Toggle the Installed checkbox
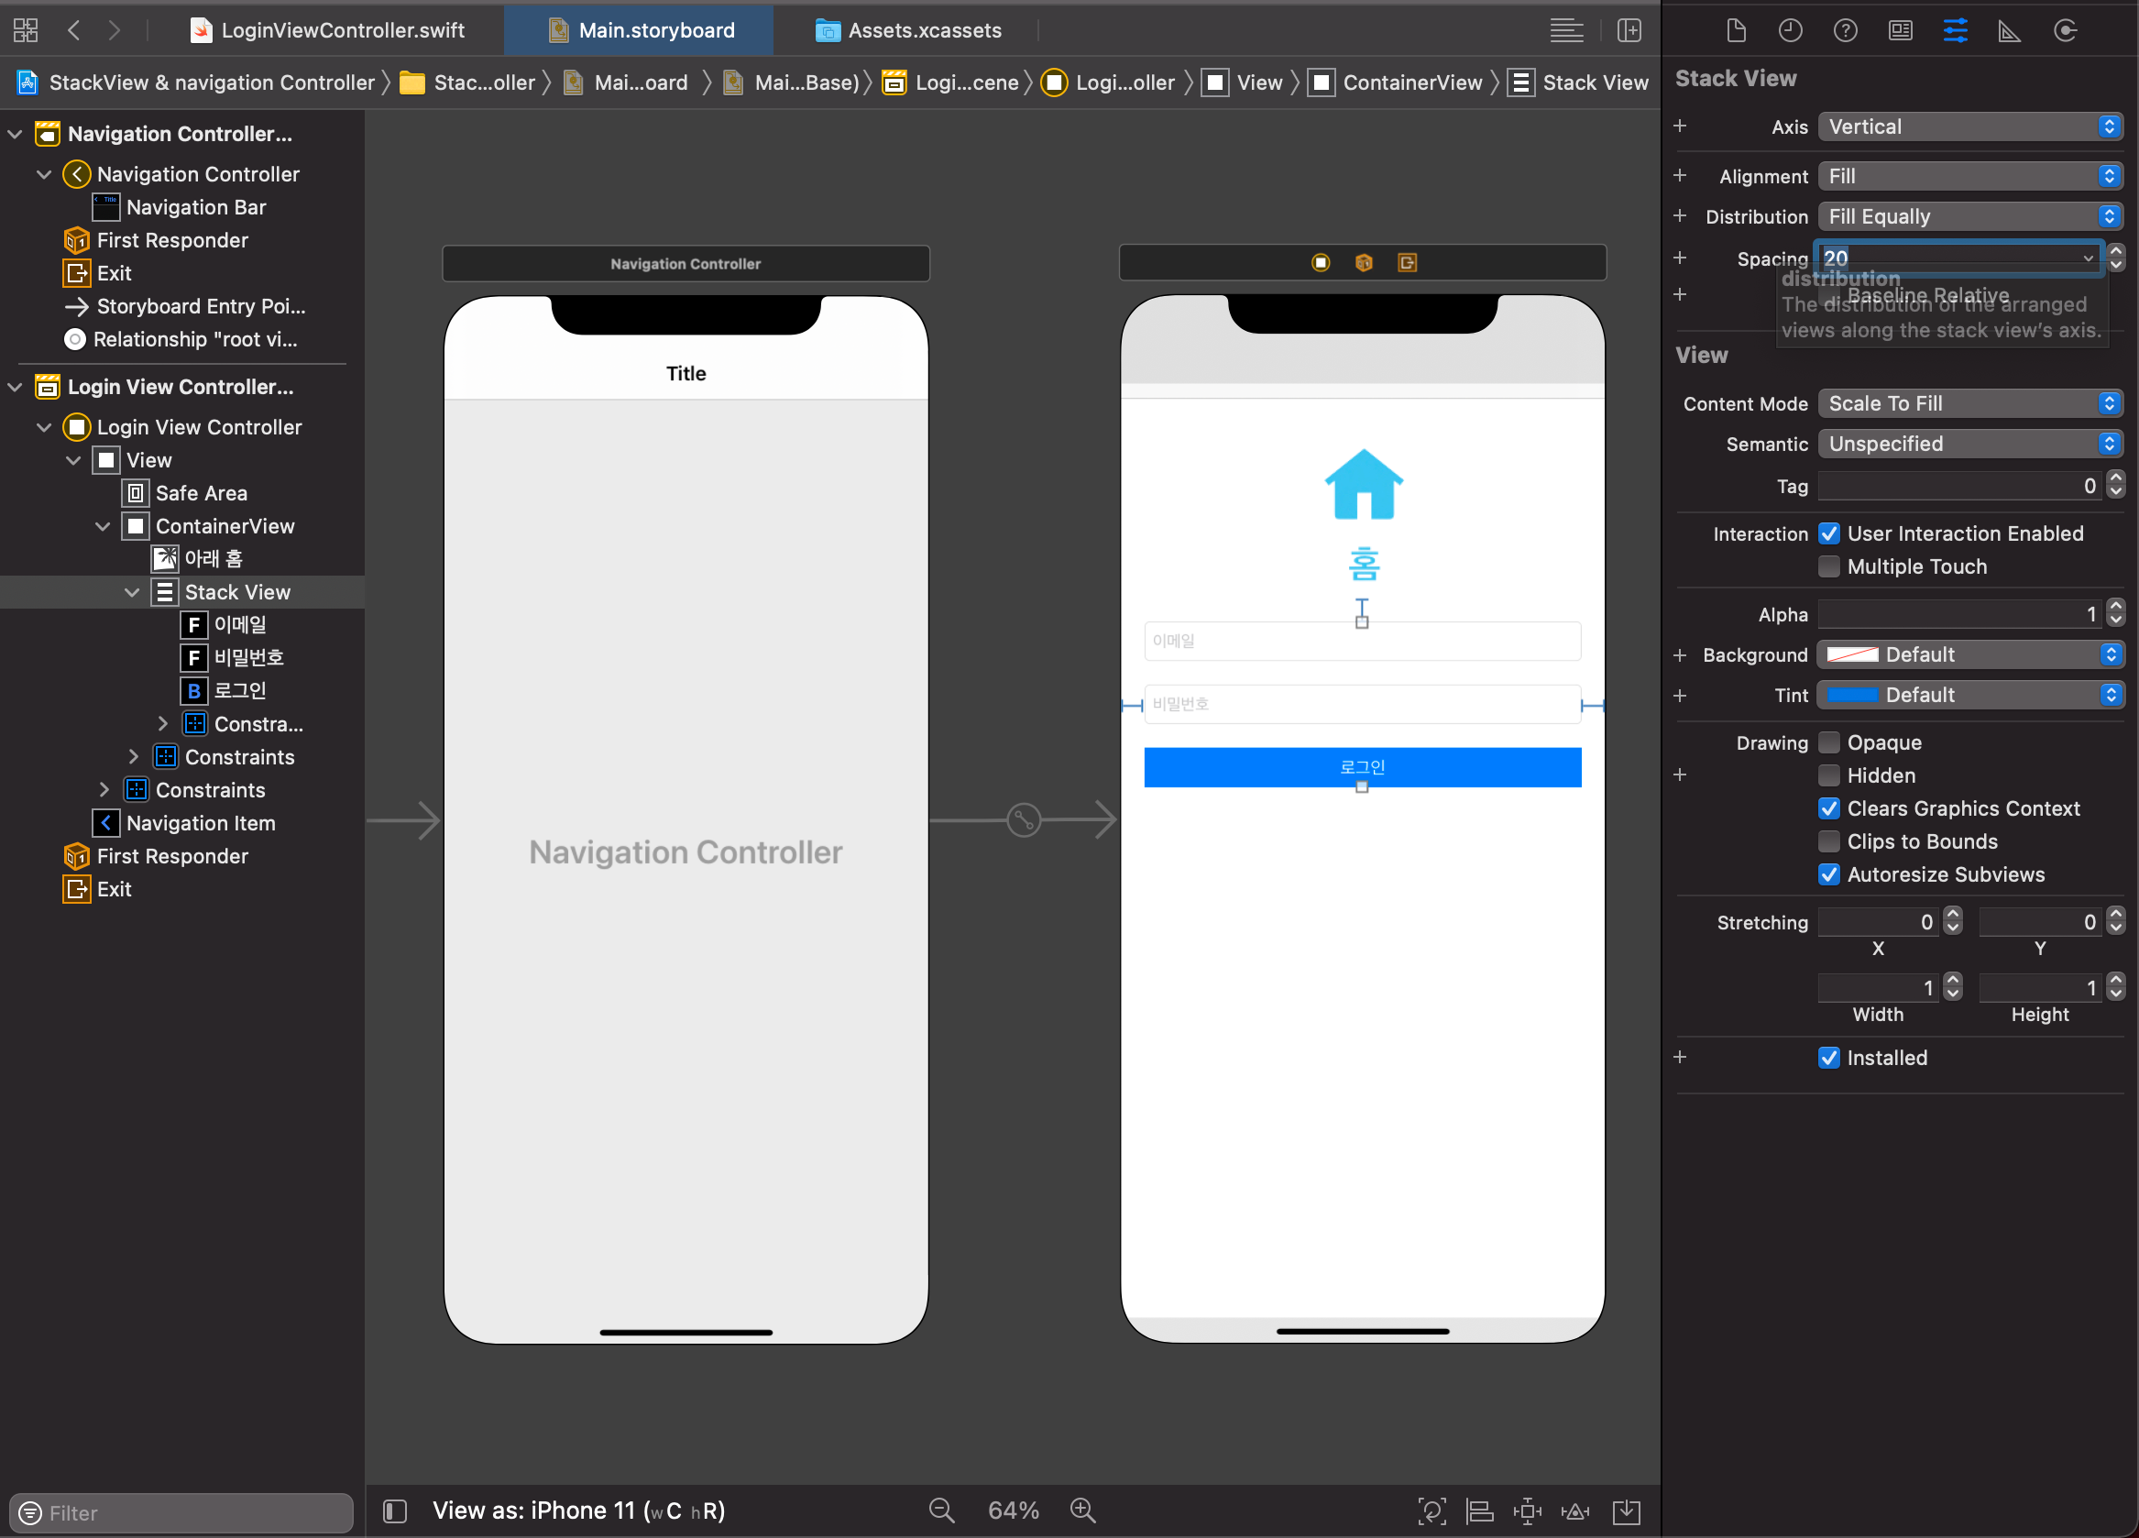This screenshot has width=2139, height=1538. 1828,1058
